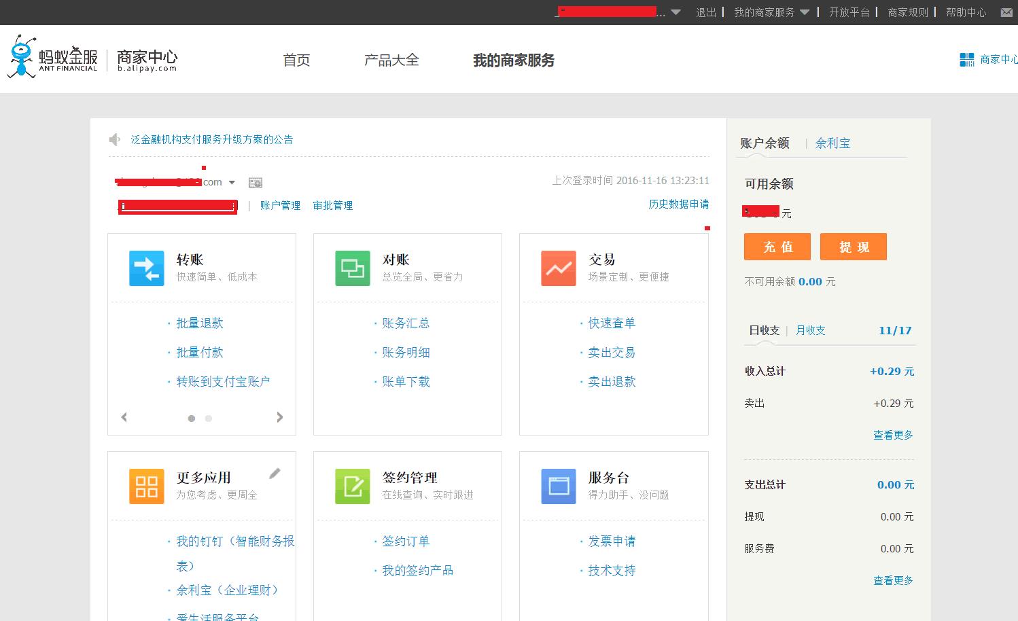This screenshot has height=621, width=1018.
Task: Open the 服务台 blue window icon
Action: coord(559,486)
